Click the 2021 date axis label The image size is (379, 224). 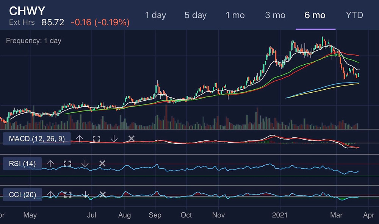pos(280,215)
